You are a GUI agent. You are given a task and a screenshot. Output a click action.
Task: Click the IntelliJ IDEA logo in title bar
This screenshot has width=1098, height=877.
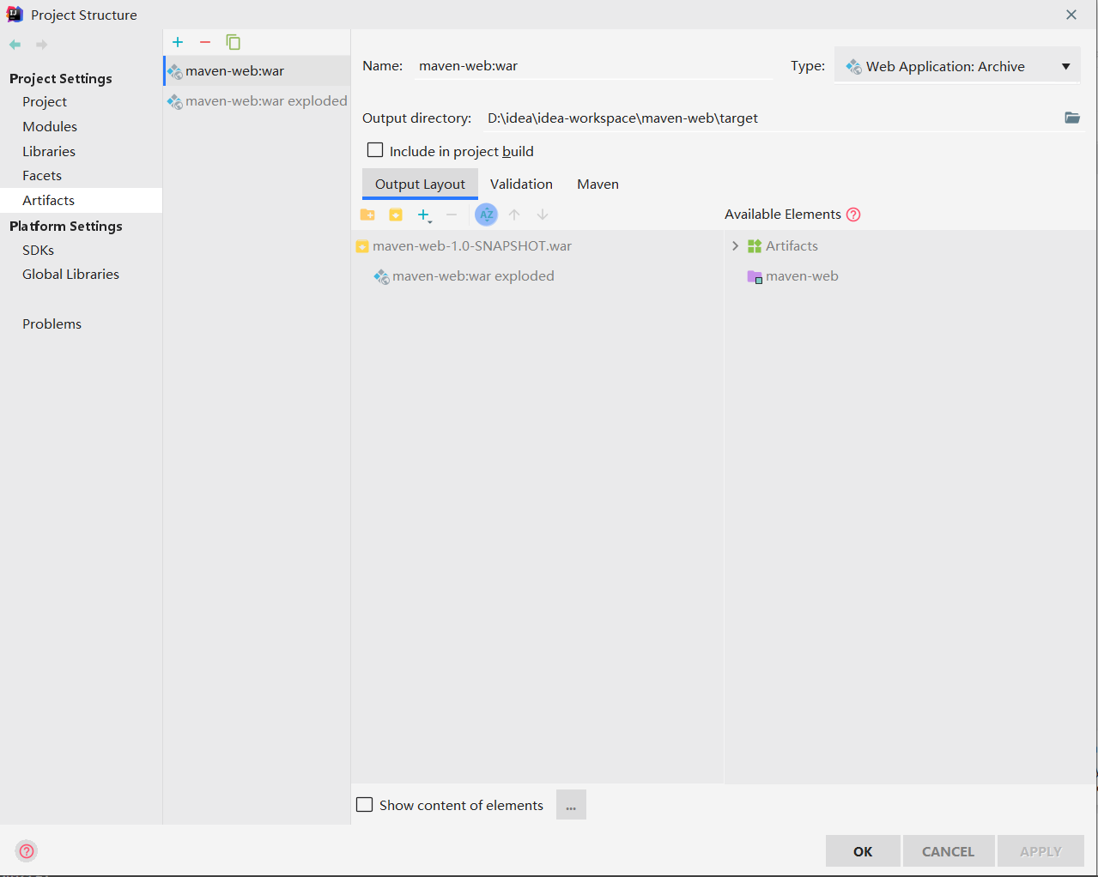click(x=15, y=15)
